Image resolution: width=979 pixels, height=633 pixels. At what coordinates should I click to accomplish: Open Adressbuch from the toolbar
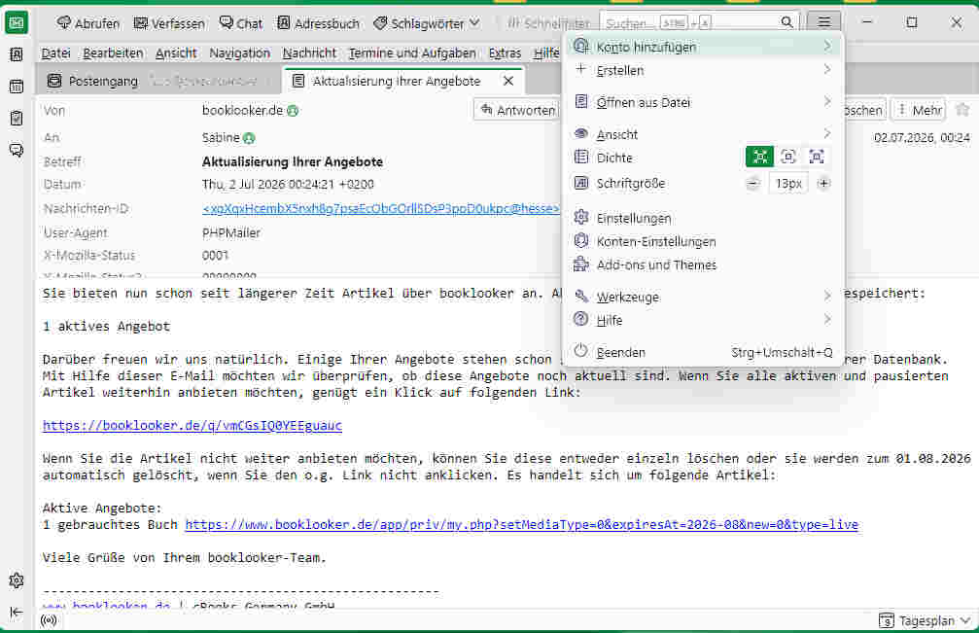(x=319, y=23)
